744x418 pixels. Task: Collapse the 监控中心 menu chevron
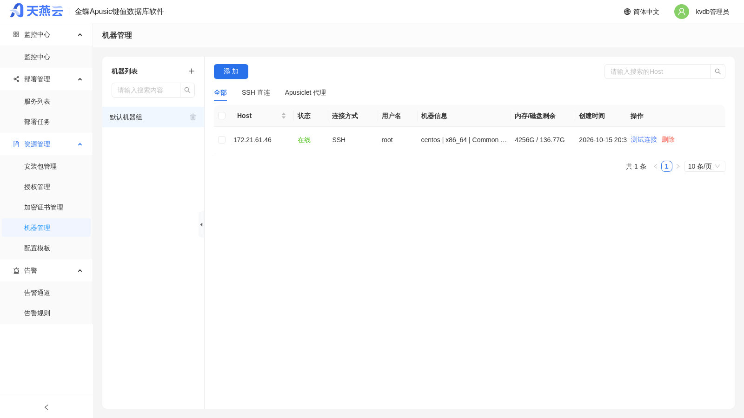point(80,34)
